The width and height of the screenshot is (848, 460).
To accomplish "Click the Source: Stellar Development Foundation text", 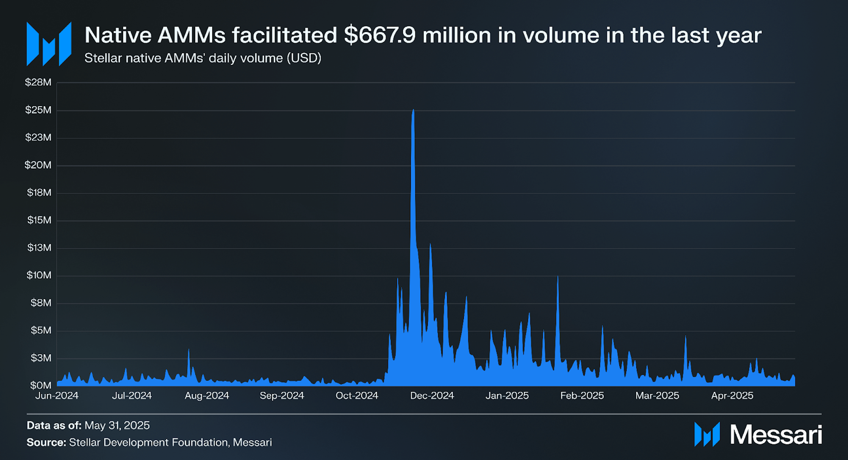I will click(149, 442).
